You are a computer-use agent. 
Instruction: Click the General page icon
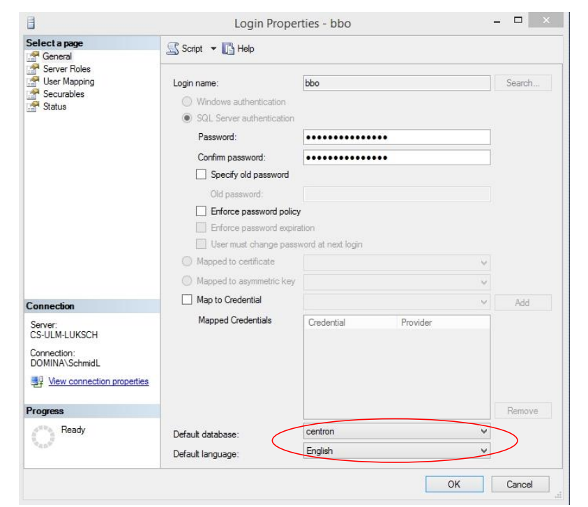coord(32,56)
